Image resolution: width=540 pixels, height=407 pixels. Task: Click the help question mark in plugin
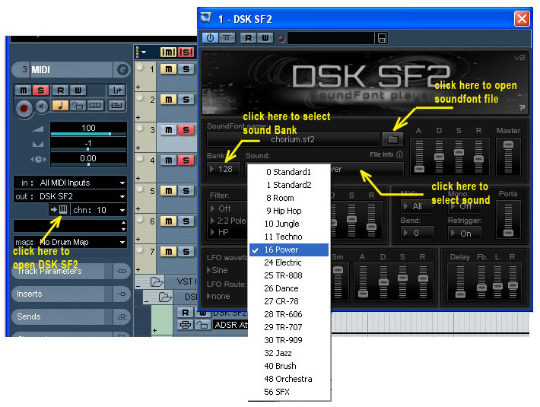point(522,108)
